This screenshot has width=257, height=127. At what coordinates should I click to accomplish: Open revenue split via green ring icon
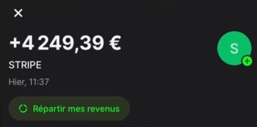click(x=23, y=109)
